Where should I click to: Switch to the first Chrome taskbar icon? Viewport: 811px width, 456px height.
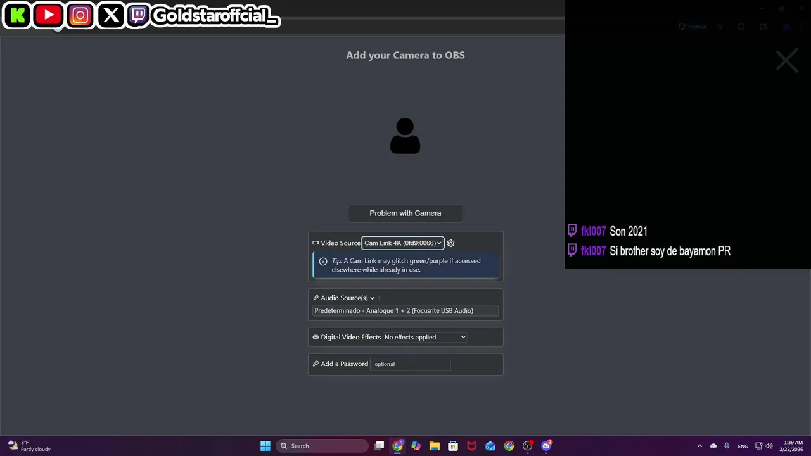coord(397,446)
